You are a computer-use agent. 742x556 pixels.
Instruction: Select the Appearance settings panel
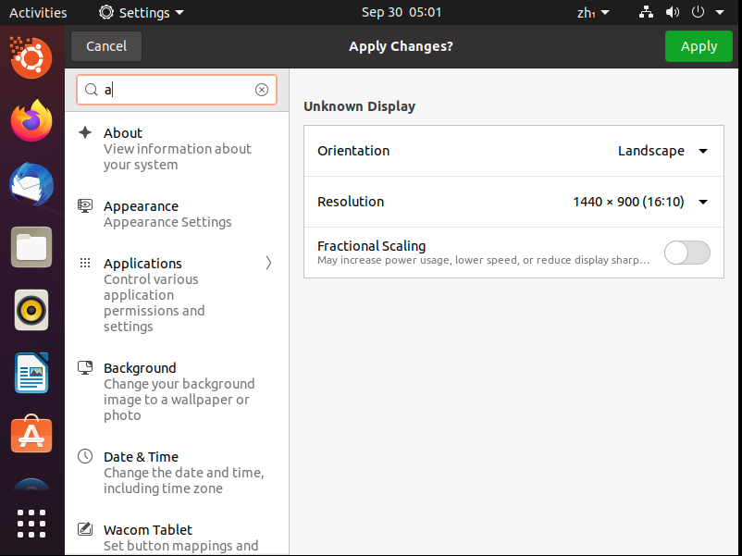177,214
